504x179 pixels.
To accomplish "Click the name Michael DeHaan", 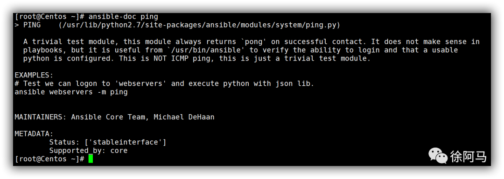I will (x=184, y=117).
